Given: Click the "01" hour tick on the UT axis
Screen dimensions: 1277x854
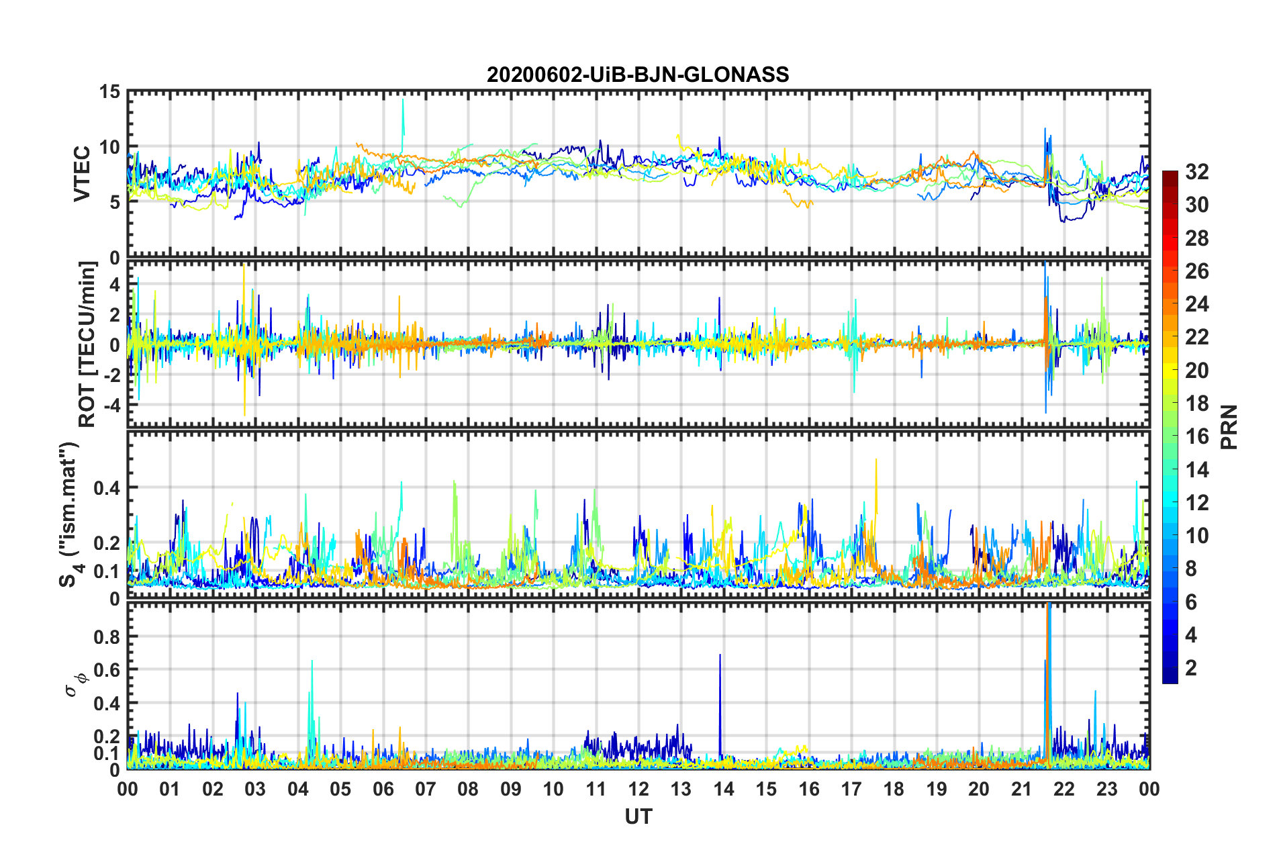Looking at the screenshot, I should [170, 789].
